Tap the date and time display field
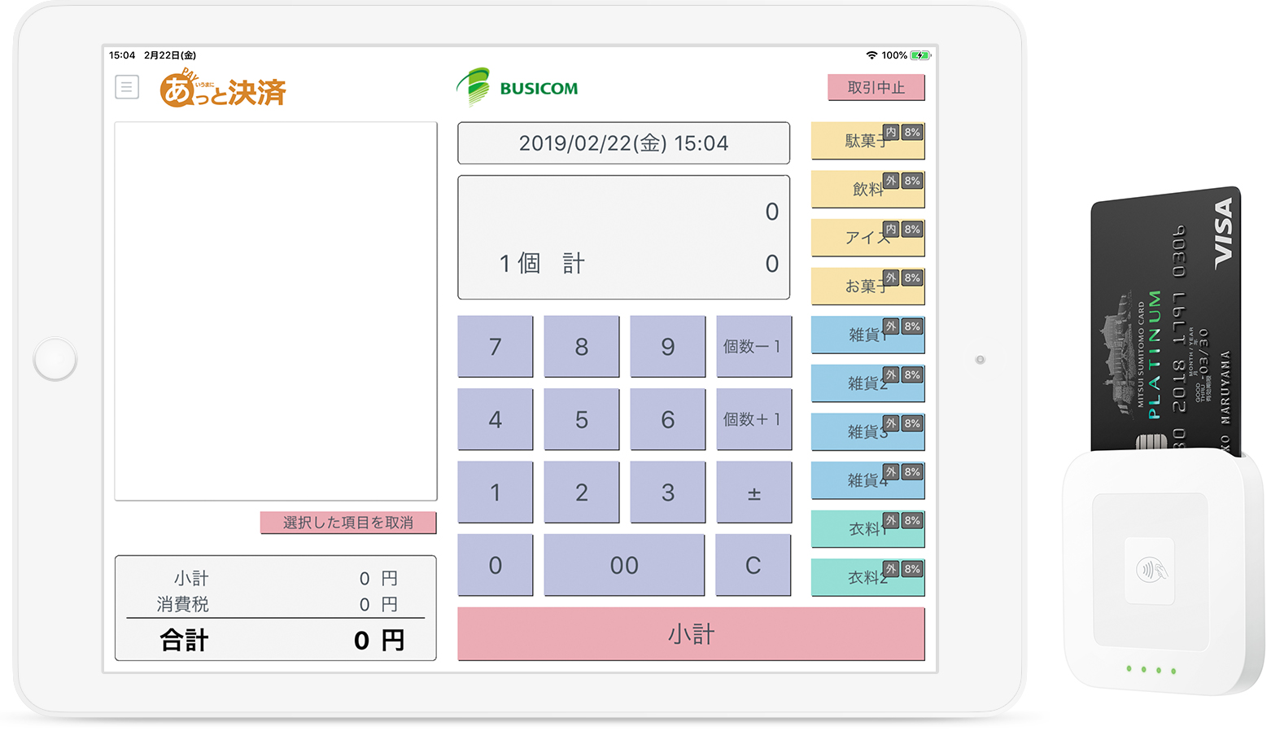Viewport: 1271px width, 731px height. 623,143
